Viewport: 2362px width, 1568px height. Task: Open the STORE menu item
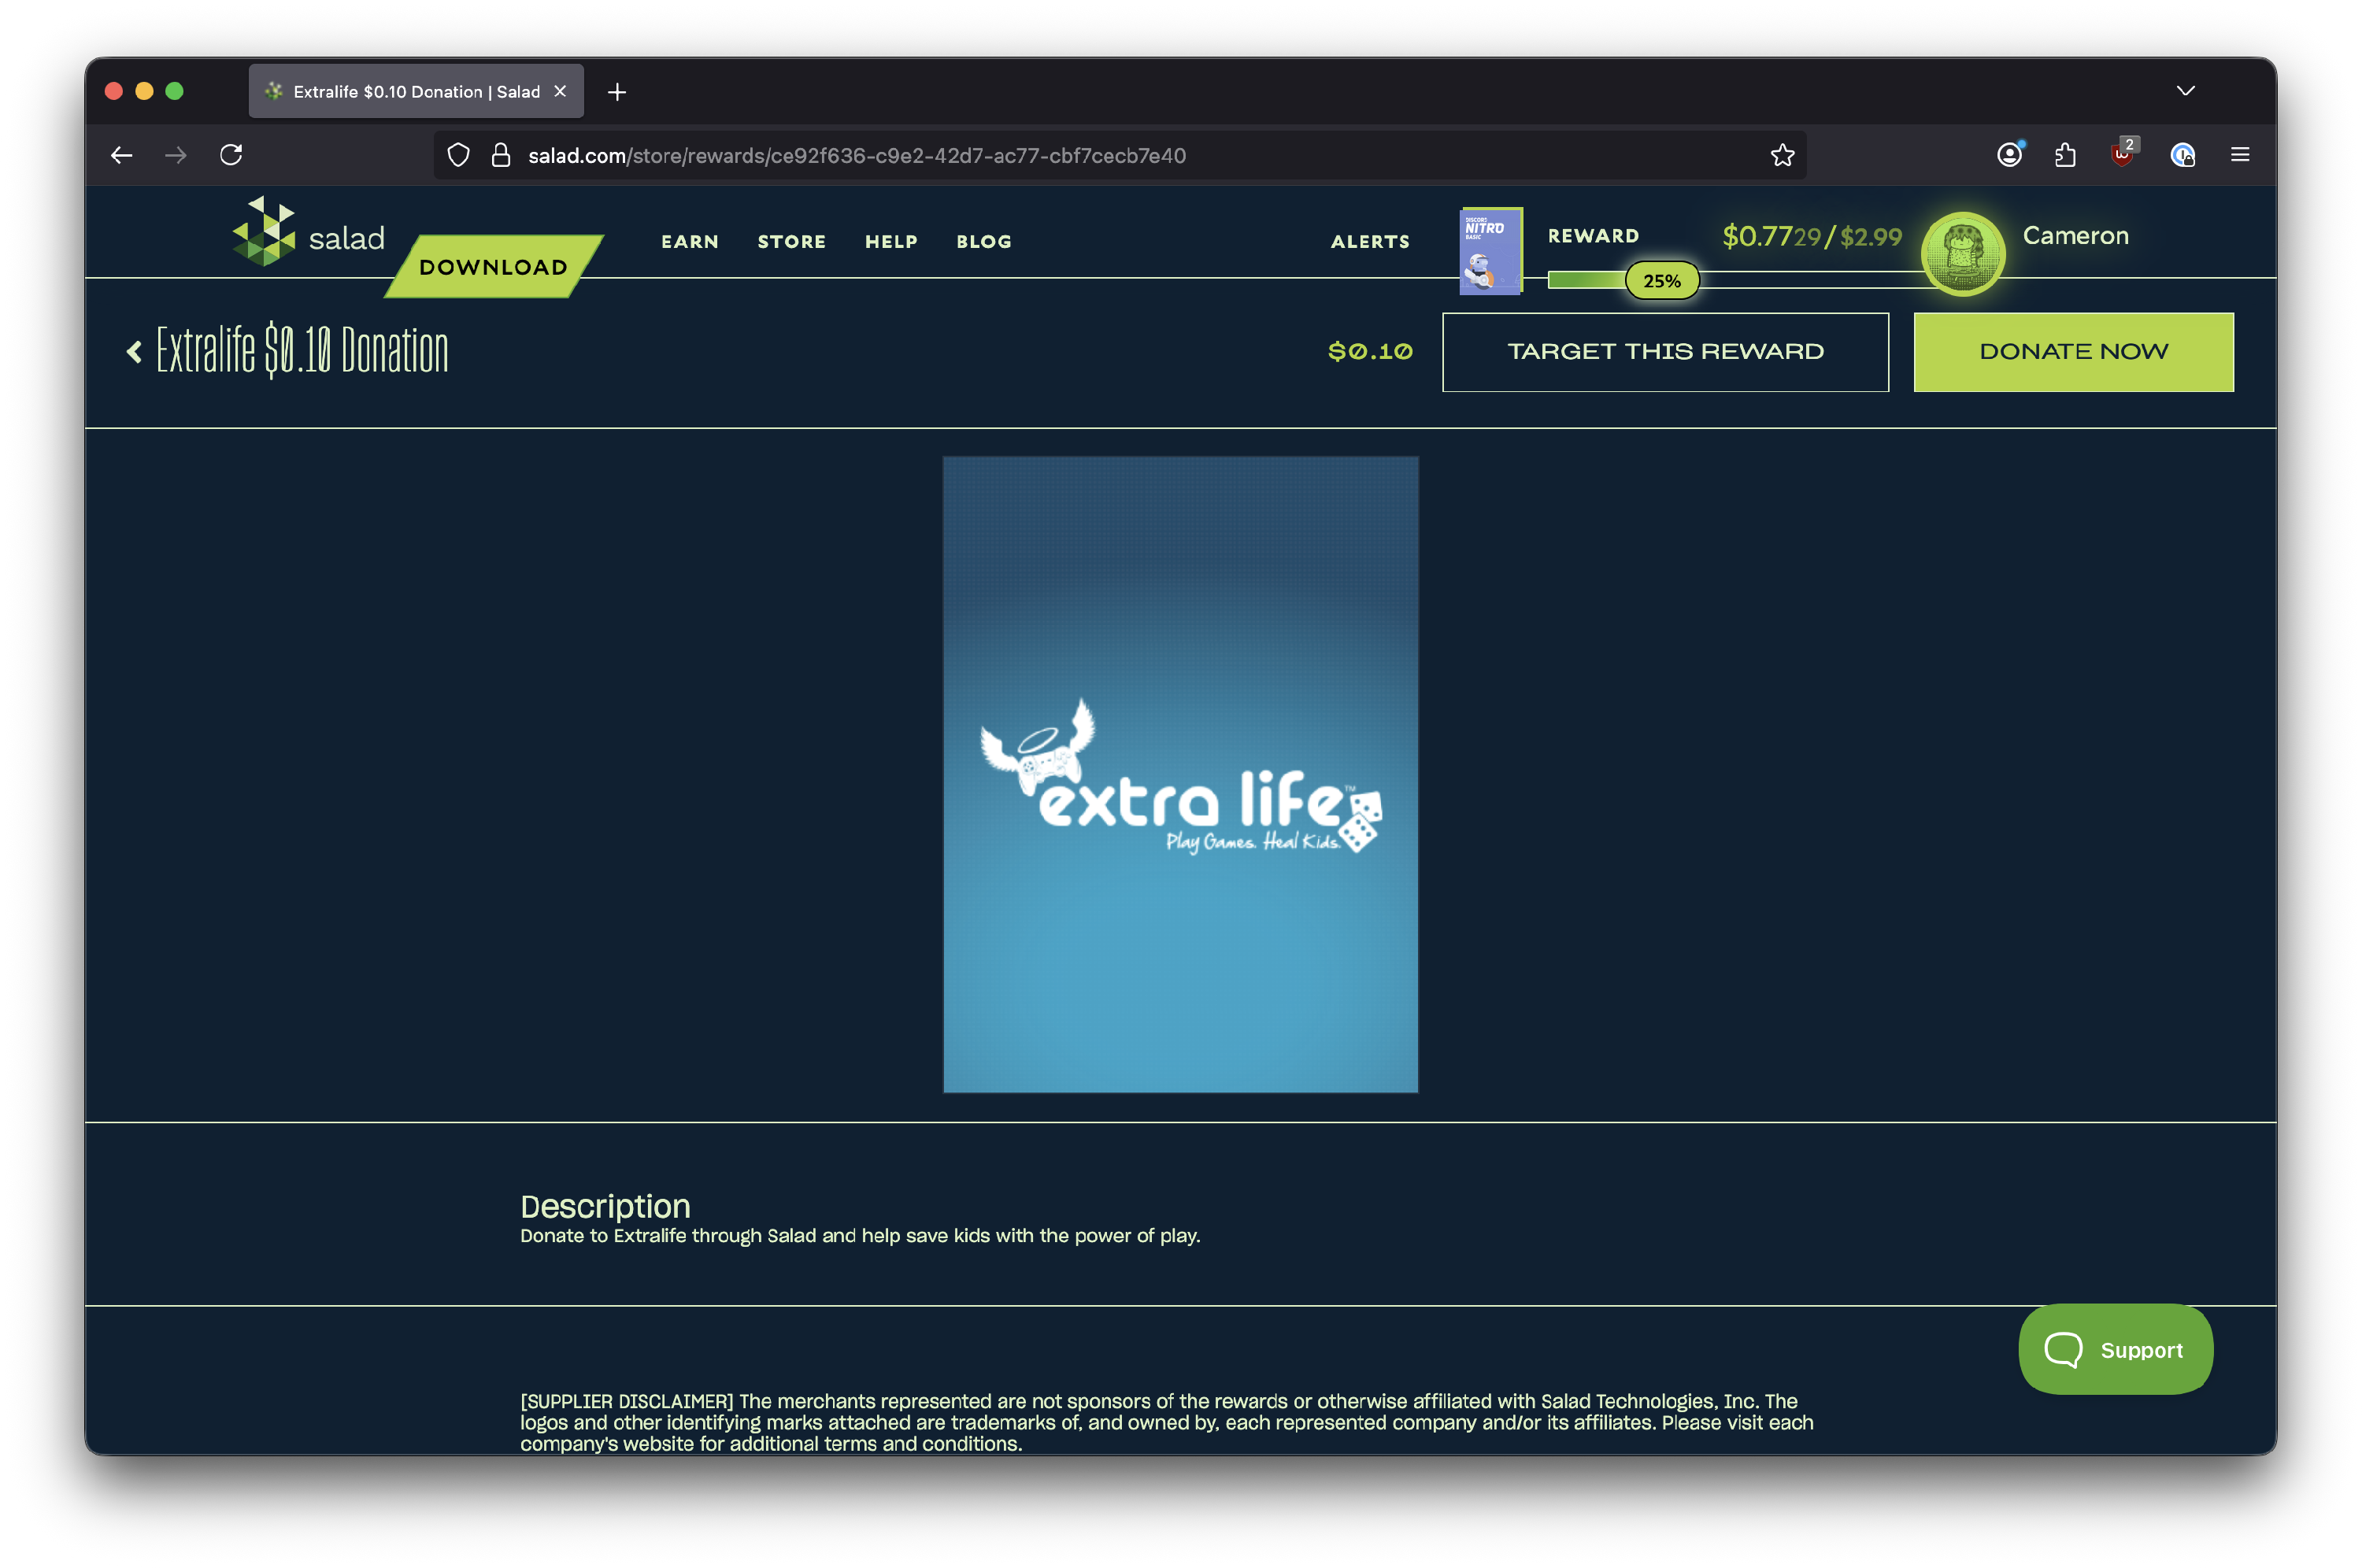tap(791, 242)
